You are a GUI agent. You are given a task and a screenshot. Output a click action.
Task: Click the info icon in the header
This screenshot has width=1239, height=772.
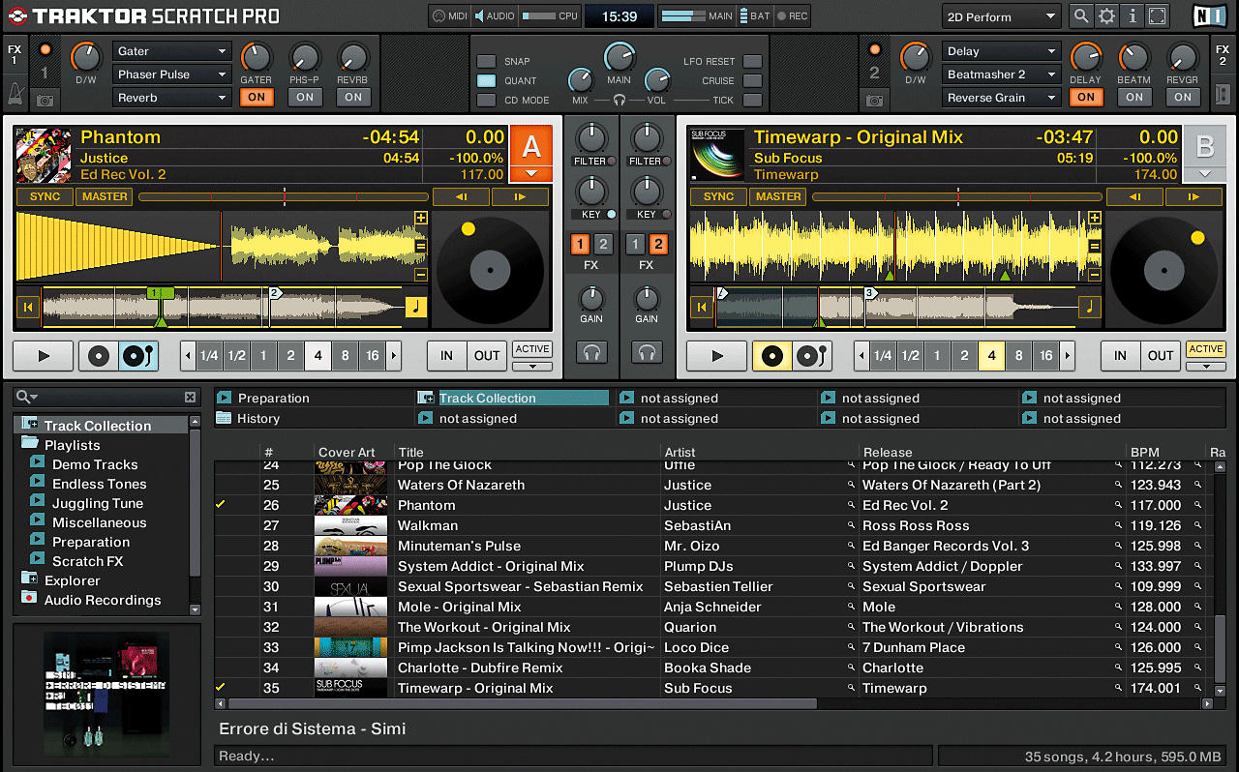(x=1131, y=16)
